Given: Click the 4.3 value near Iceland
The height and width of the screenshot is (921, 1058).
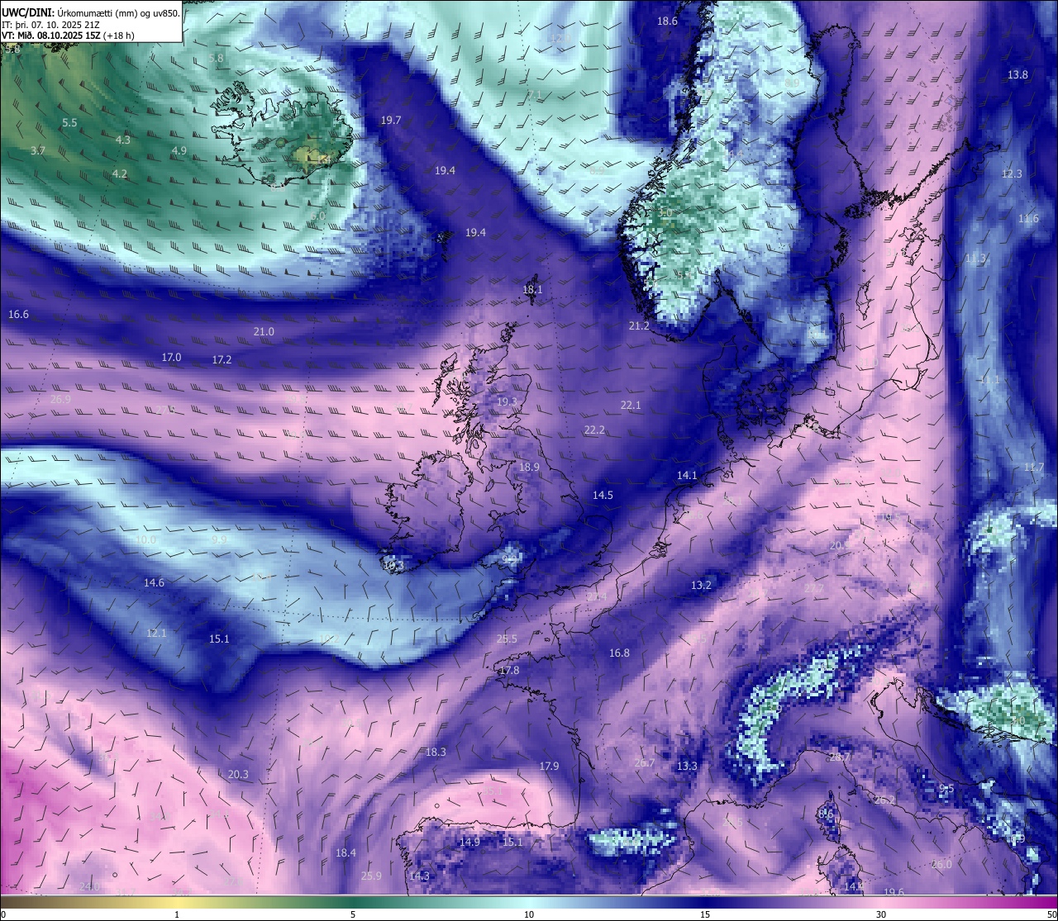Looking at the screenshot, I should click(x=123, y=140).
